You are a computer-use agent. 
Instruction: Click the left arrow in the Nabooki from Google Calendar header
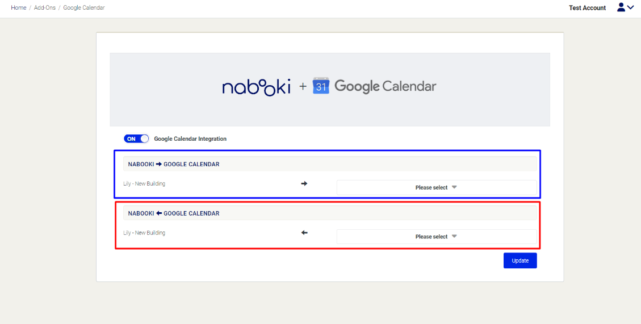[x=158, y=213]
